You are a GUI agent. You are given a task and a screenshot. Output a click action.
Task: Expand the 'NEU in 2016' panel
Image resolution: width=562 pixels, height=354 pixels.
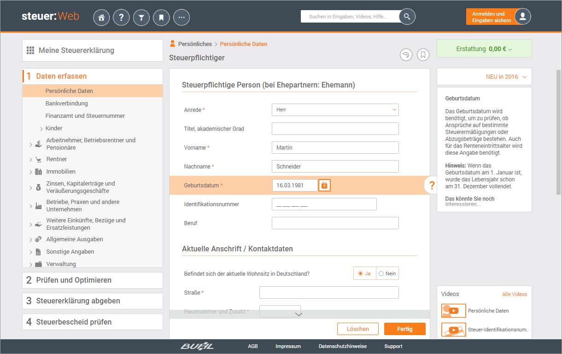pyautogui.click(x=484, y=77)
